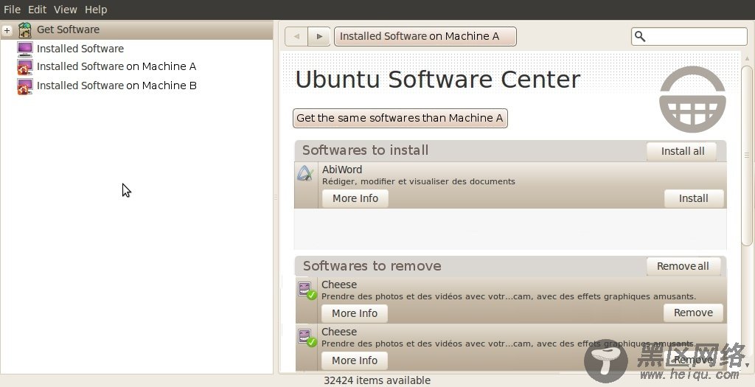This screenshot has height=387, width=755.
Task: Click the Ubuntu Software Center basket logo
Action: point(692,100)
